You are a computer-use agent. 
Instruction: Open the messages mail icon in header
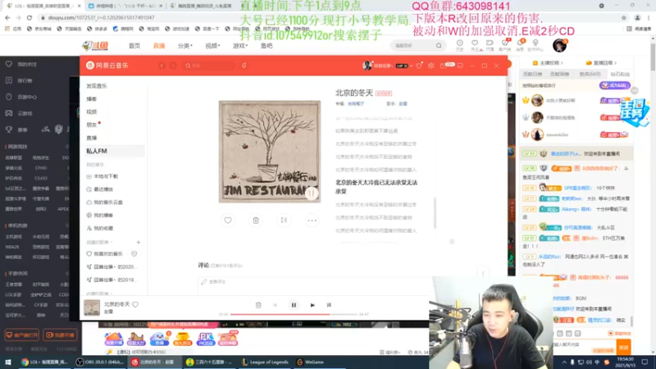tap(444, 66)
